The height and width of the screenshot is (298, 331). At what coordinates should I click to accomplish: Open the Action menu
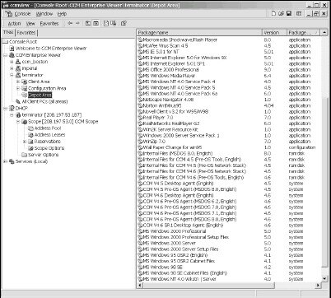tap(14, 24)
